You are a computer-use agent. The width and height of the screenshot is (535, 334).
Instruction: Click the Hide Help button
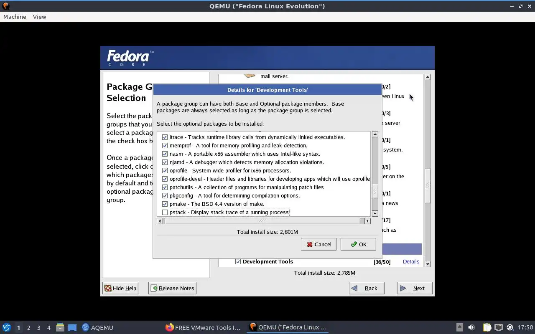coord(120,288)
